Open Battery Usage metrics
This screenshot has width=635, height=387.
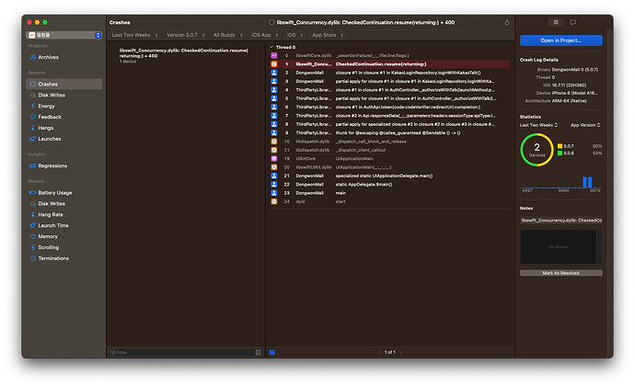(x=51, y=193)
